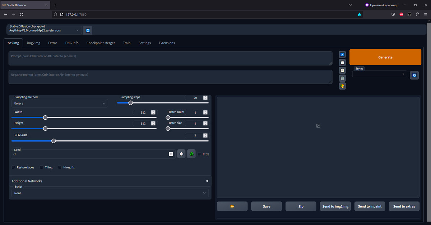Open the Script dropdown
This screenshot has height=225, width=431.
110,193
